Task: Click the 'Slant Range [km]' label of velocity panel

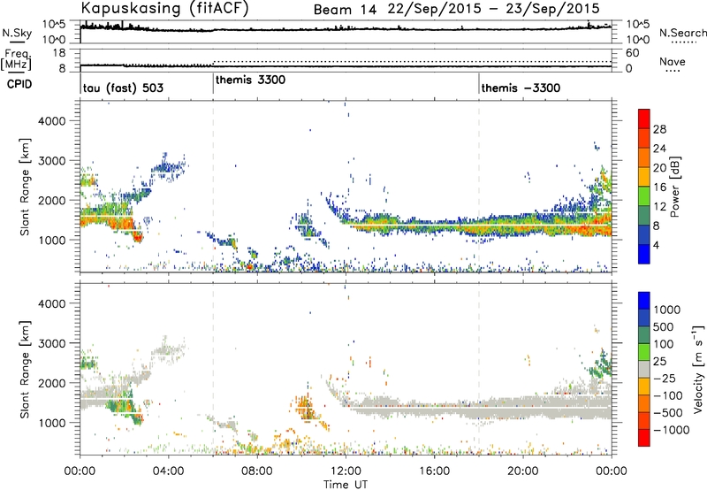Action: [x=25, y=370]
